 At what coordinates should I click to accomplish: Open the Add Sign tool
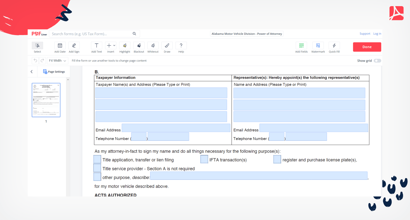74,47
